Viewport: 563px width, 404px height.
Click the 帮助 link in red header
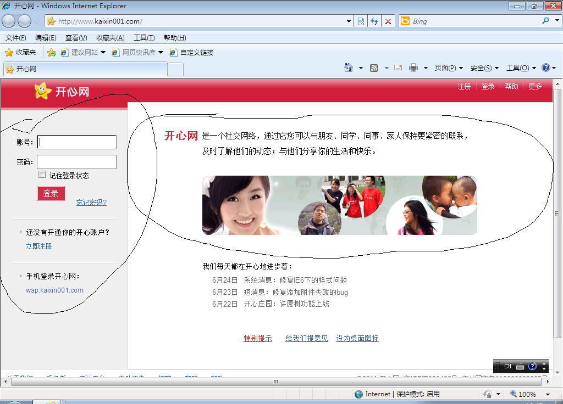(x=511, y=86)
